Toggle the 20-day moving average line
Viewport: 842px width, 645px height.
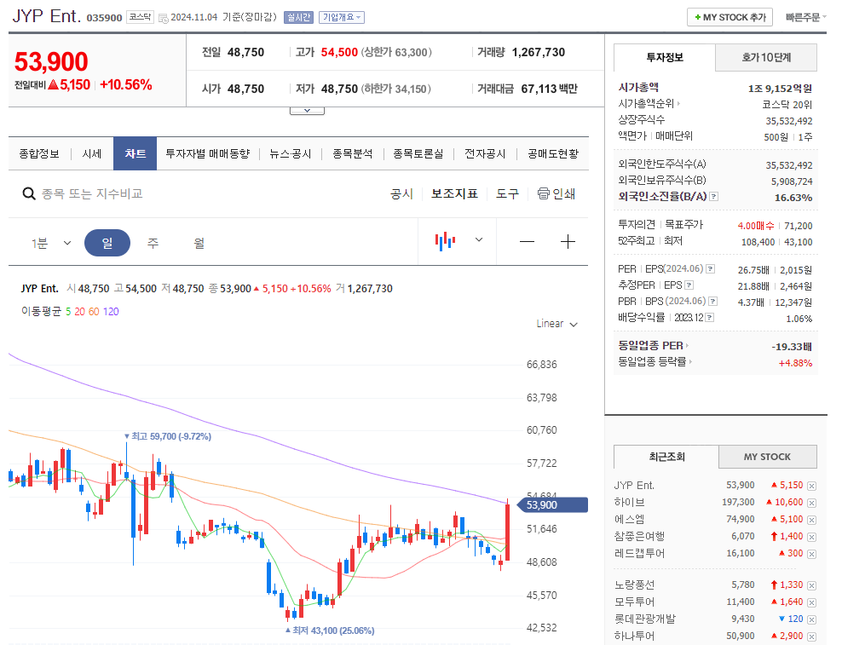(x=79, y=312)
